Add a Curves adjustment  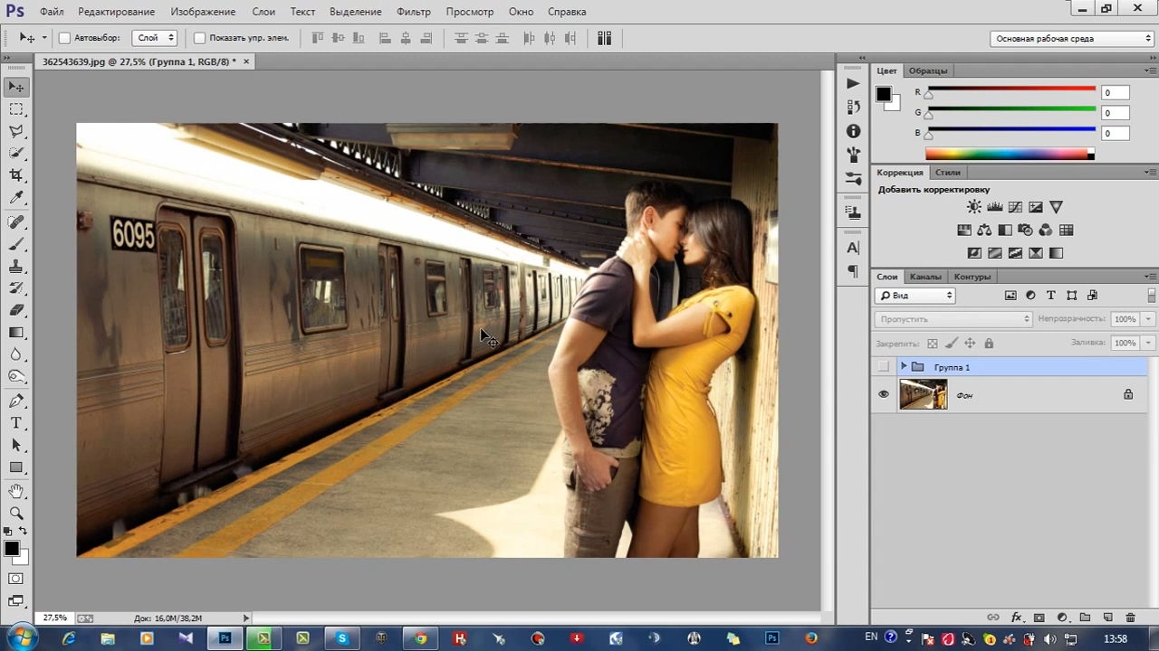[1015, 208]
